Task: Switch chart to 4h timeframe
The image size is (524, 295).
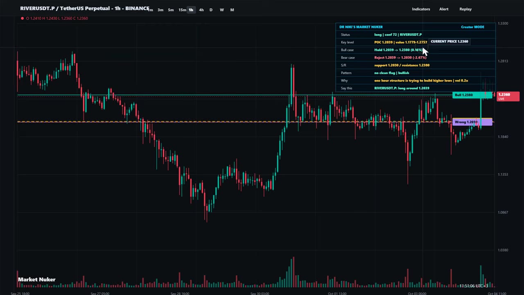Action: click(x=201, y=10)
